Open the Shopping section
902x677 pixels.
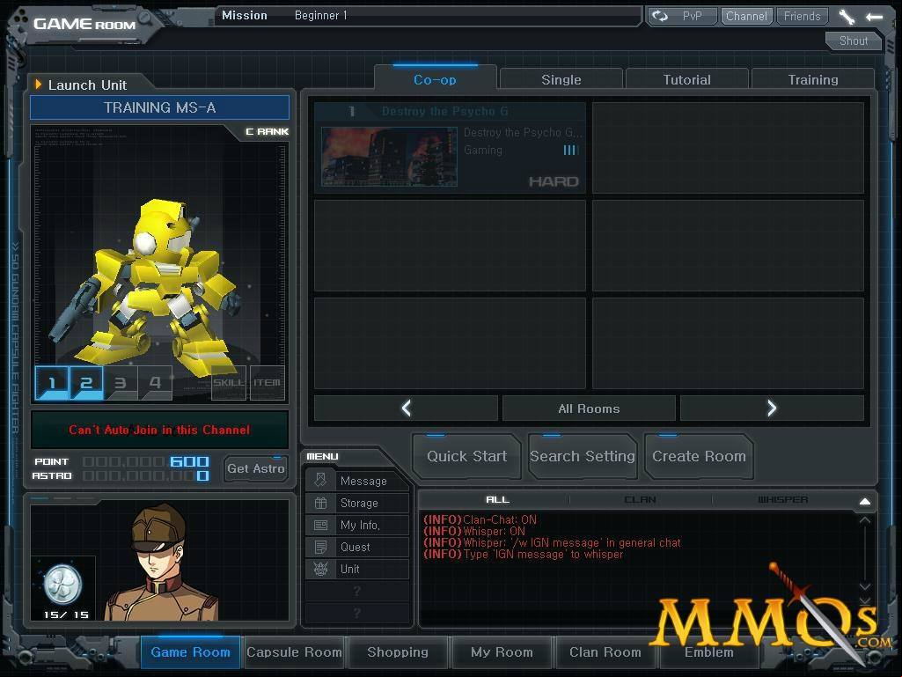tap(398, 652)
